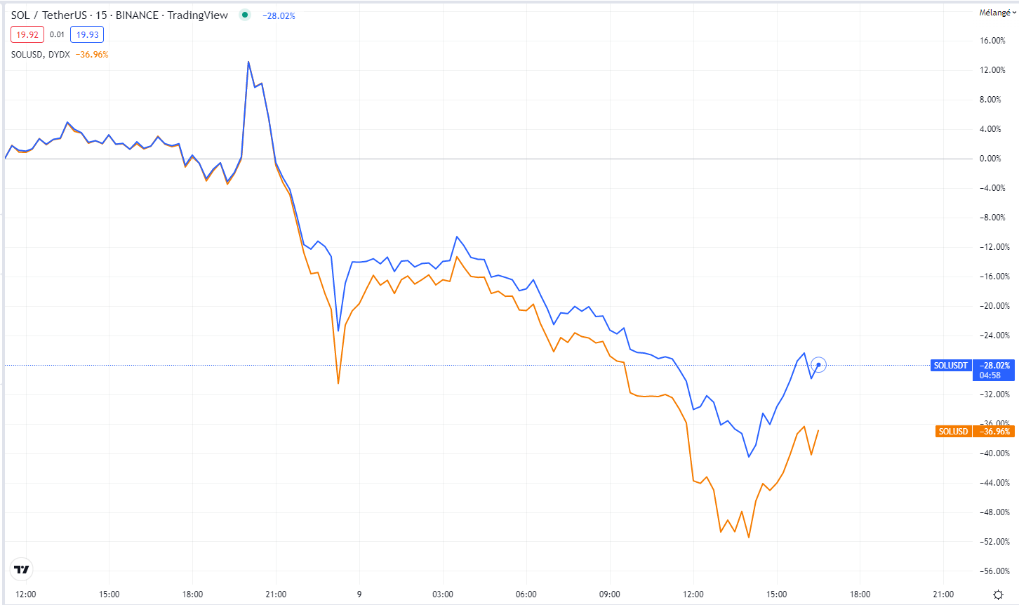
Task: Click the blue current-price circle marker
Action: point(818,365)
